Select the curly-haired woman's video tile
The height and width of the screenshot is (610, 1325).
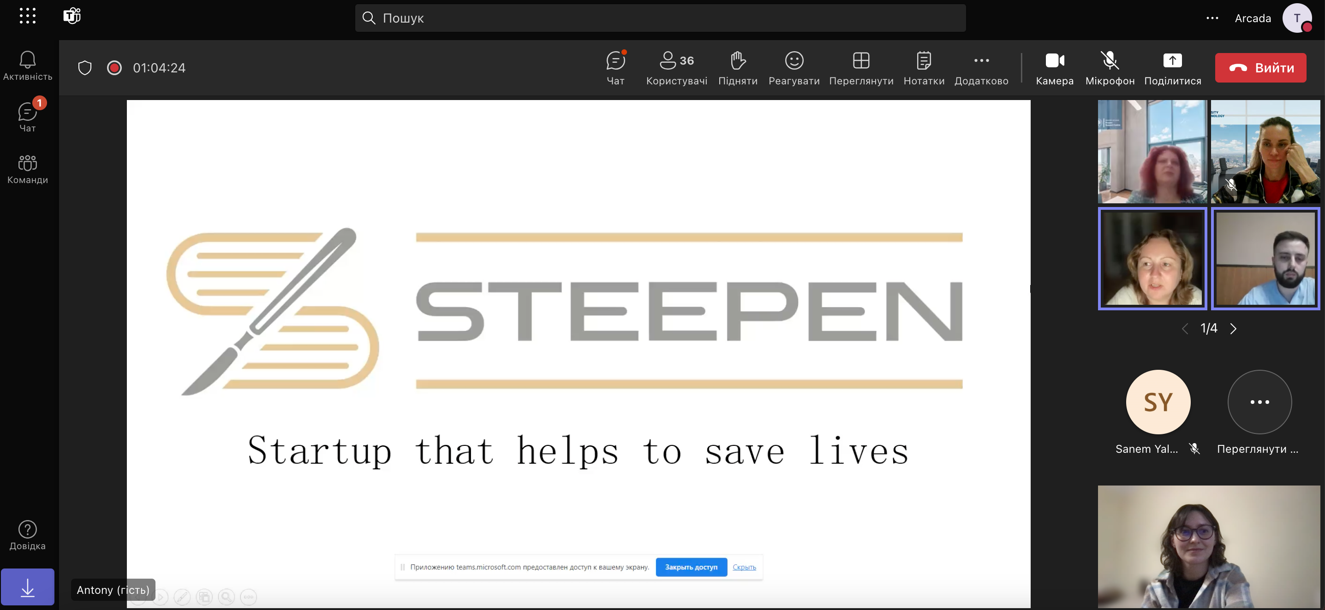[1152, 259]
